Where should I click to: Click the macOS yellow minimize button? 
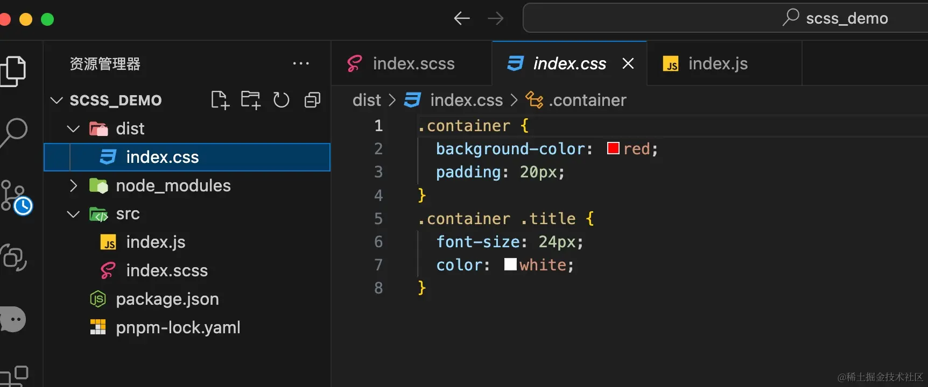pyautogui.click(x=26, y=19)
